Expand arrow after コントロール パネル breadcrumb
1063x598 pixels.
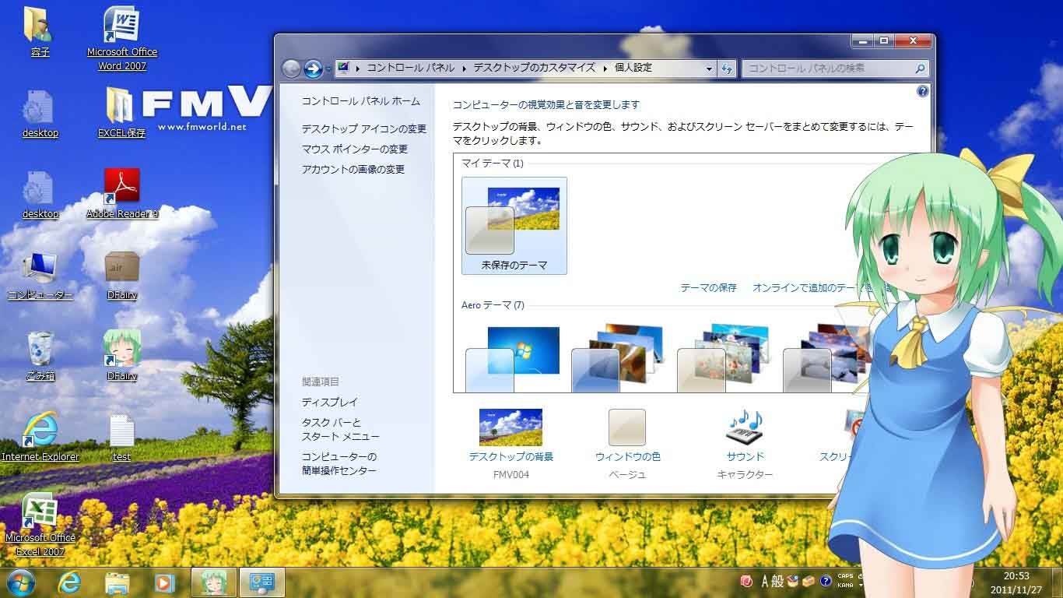464,69
